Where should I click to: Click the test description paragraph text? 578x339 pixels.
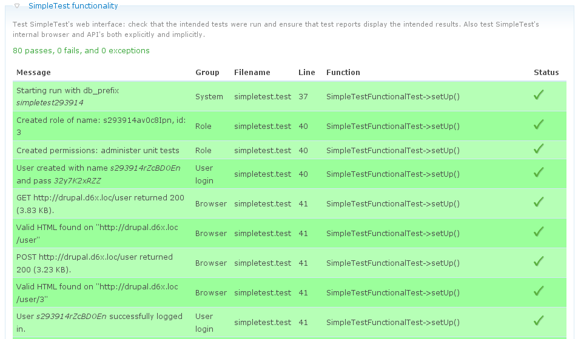click(276, 30)
